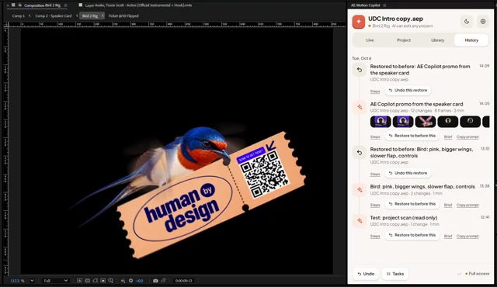The image size is (497, 287).
Task: Navigate to Comp 1 in the breadcrumb
Action: (19, 16)
